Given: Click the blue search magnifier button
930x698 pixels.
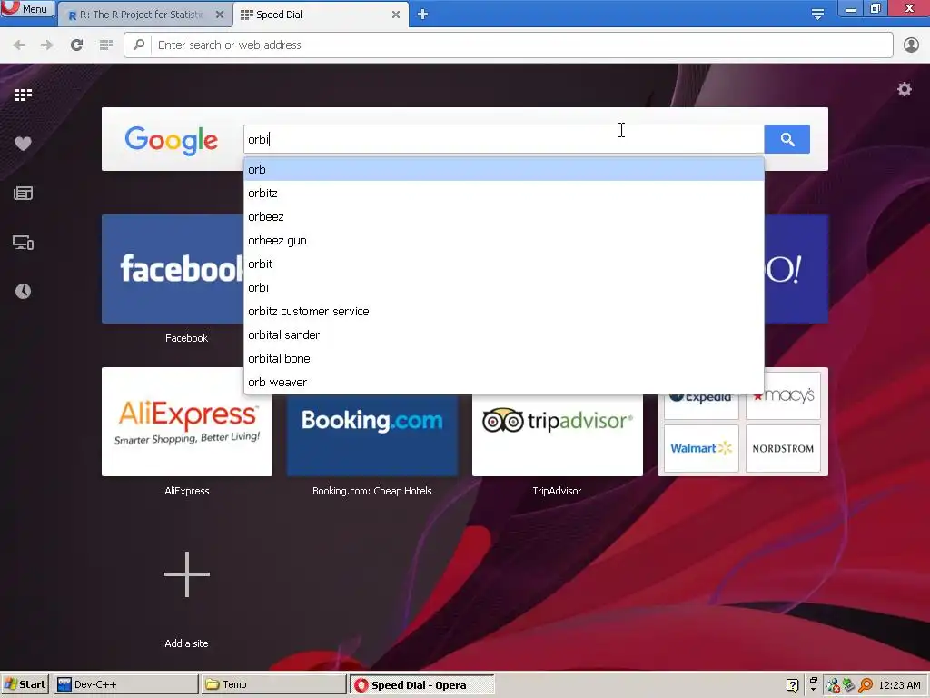Looking at the screenshot, I should 787,139.
